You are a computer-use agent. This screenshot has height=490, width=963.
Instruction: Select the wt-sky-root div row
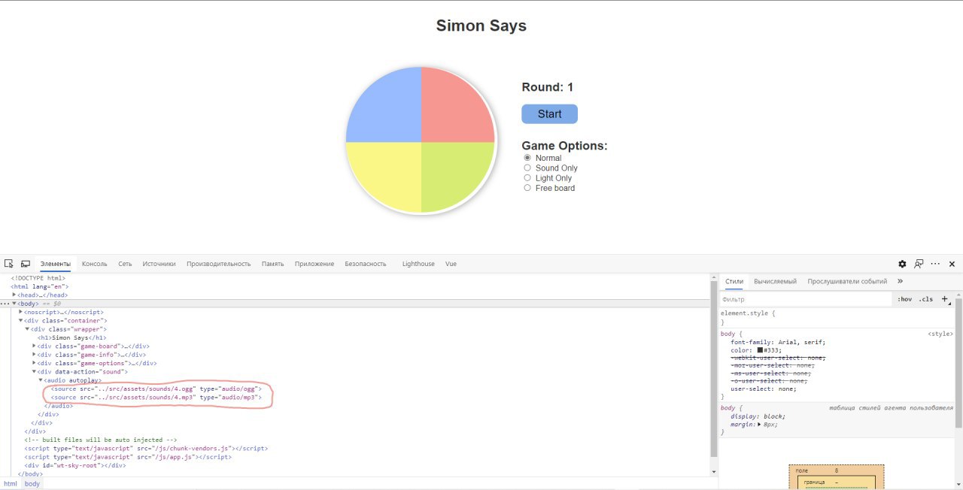point(74,465)
